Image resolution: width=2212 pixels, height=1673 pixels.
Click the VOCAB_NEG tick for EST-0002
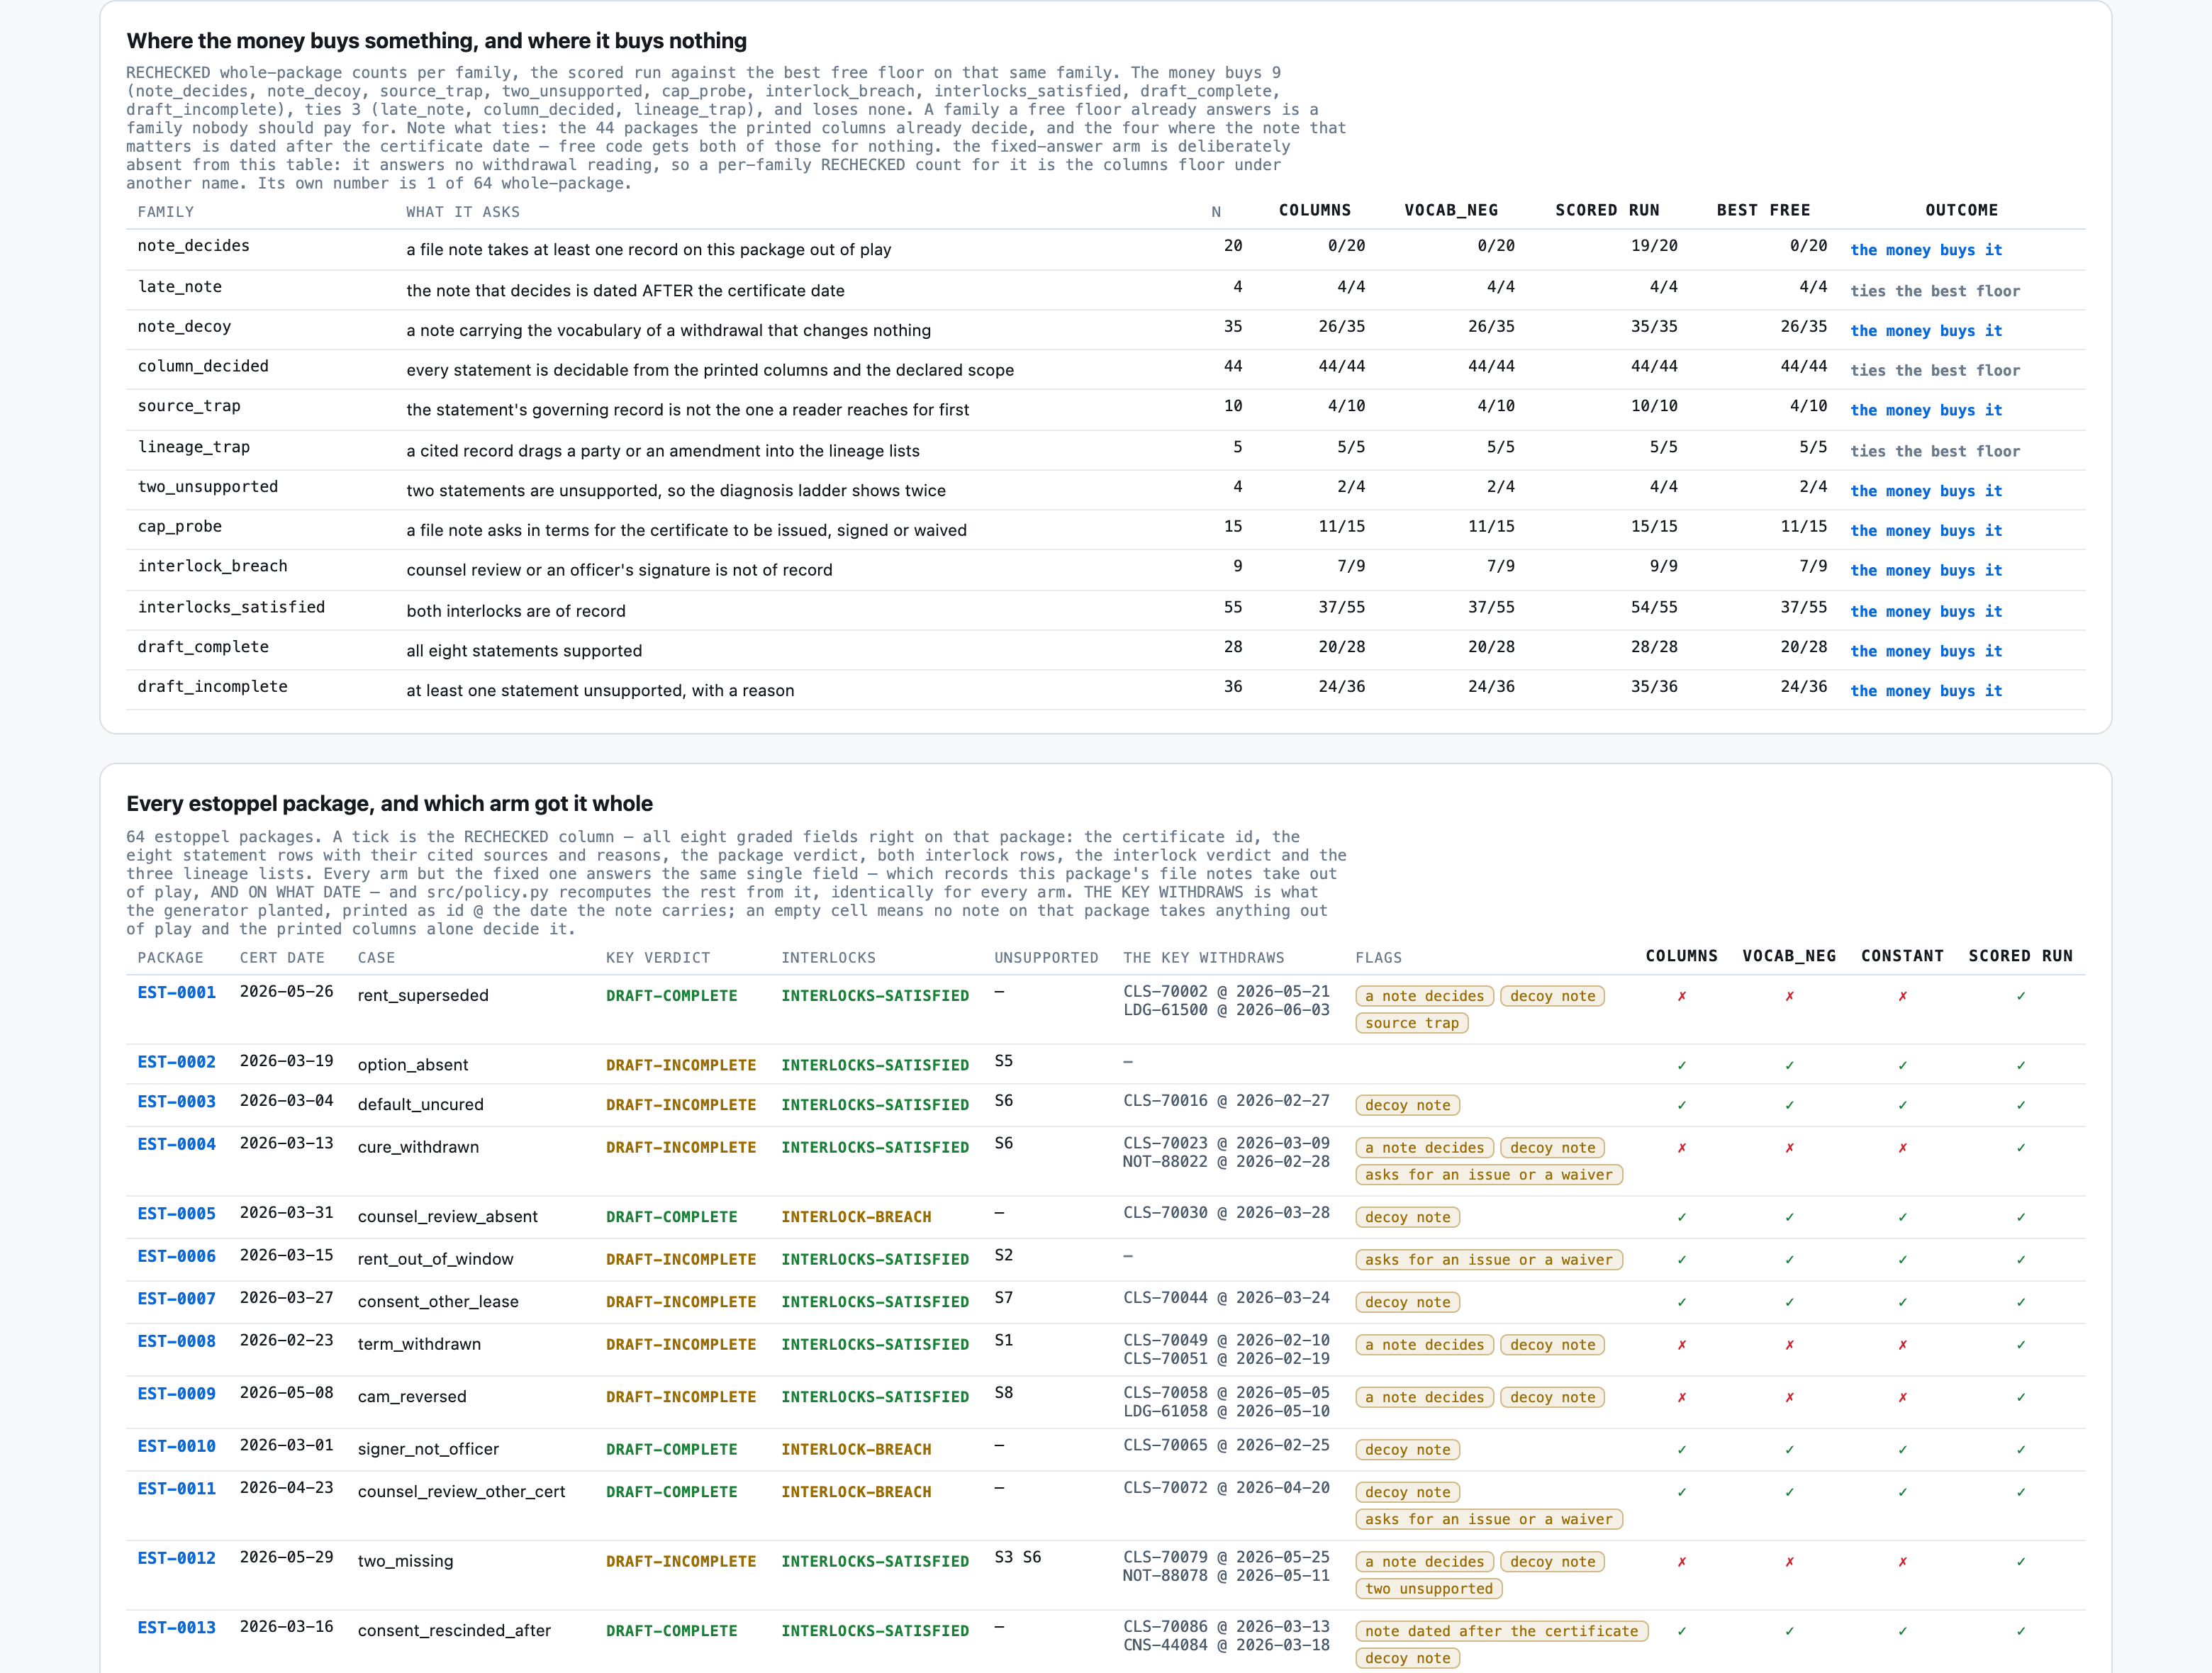(1789, 1065)
